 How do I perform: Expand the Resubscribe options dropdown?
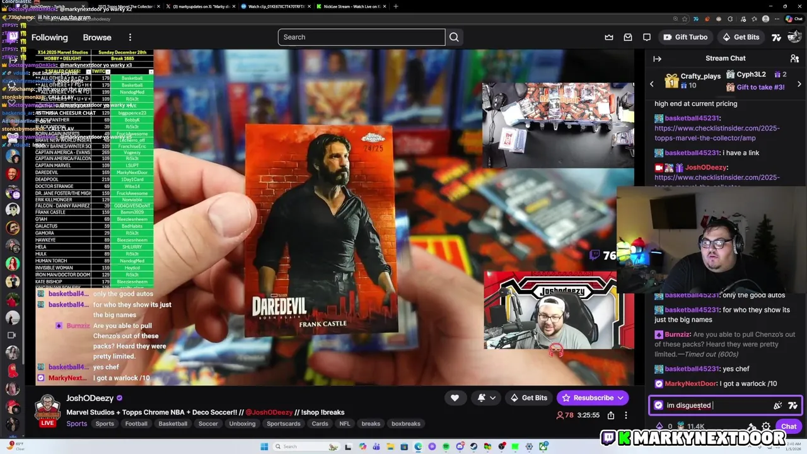pos(620,398)
